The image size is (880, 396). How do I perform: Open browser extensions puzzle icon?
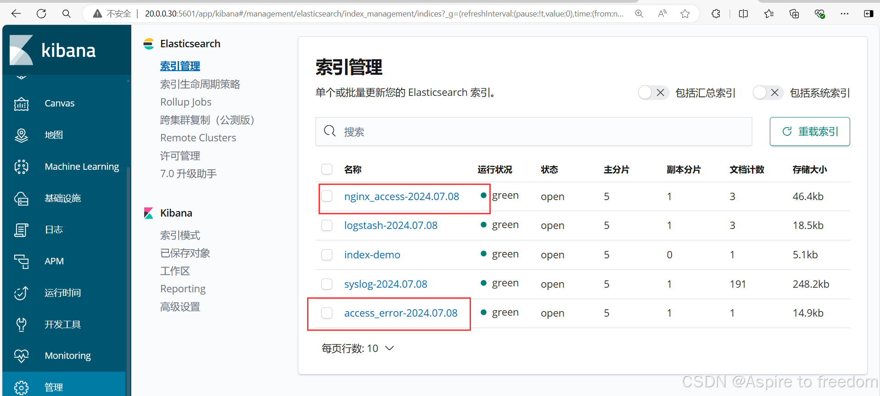pyautogui.click(x=716, y=14)
